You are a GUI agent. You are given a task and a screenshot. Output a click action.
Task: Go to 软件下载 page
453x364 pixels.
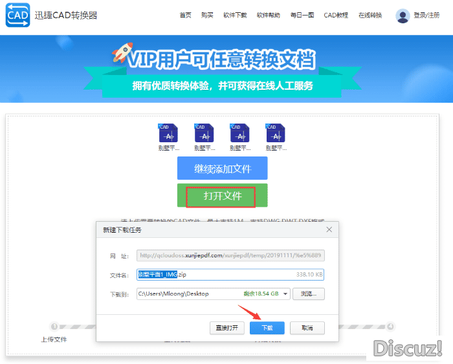click(x=234, y=16)
